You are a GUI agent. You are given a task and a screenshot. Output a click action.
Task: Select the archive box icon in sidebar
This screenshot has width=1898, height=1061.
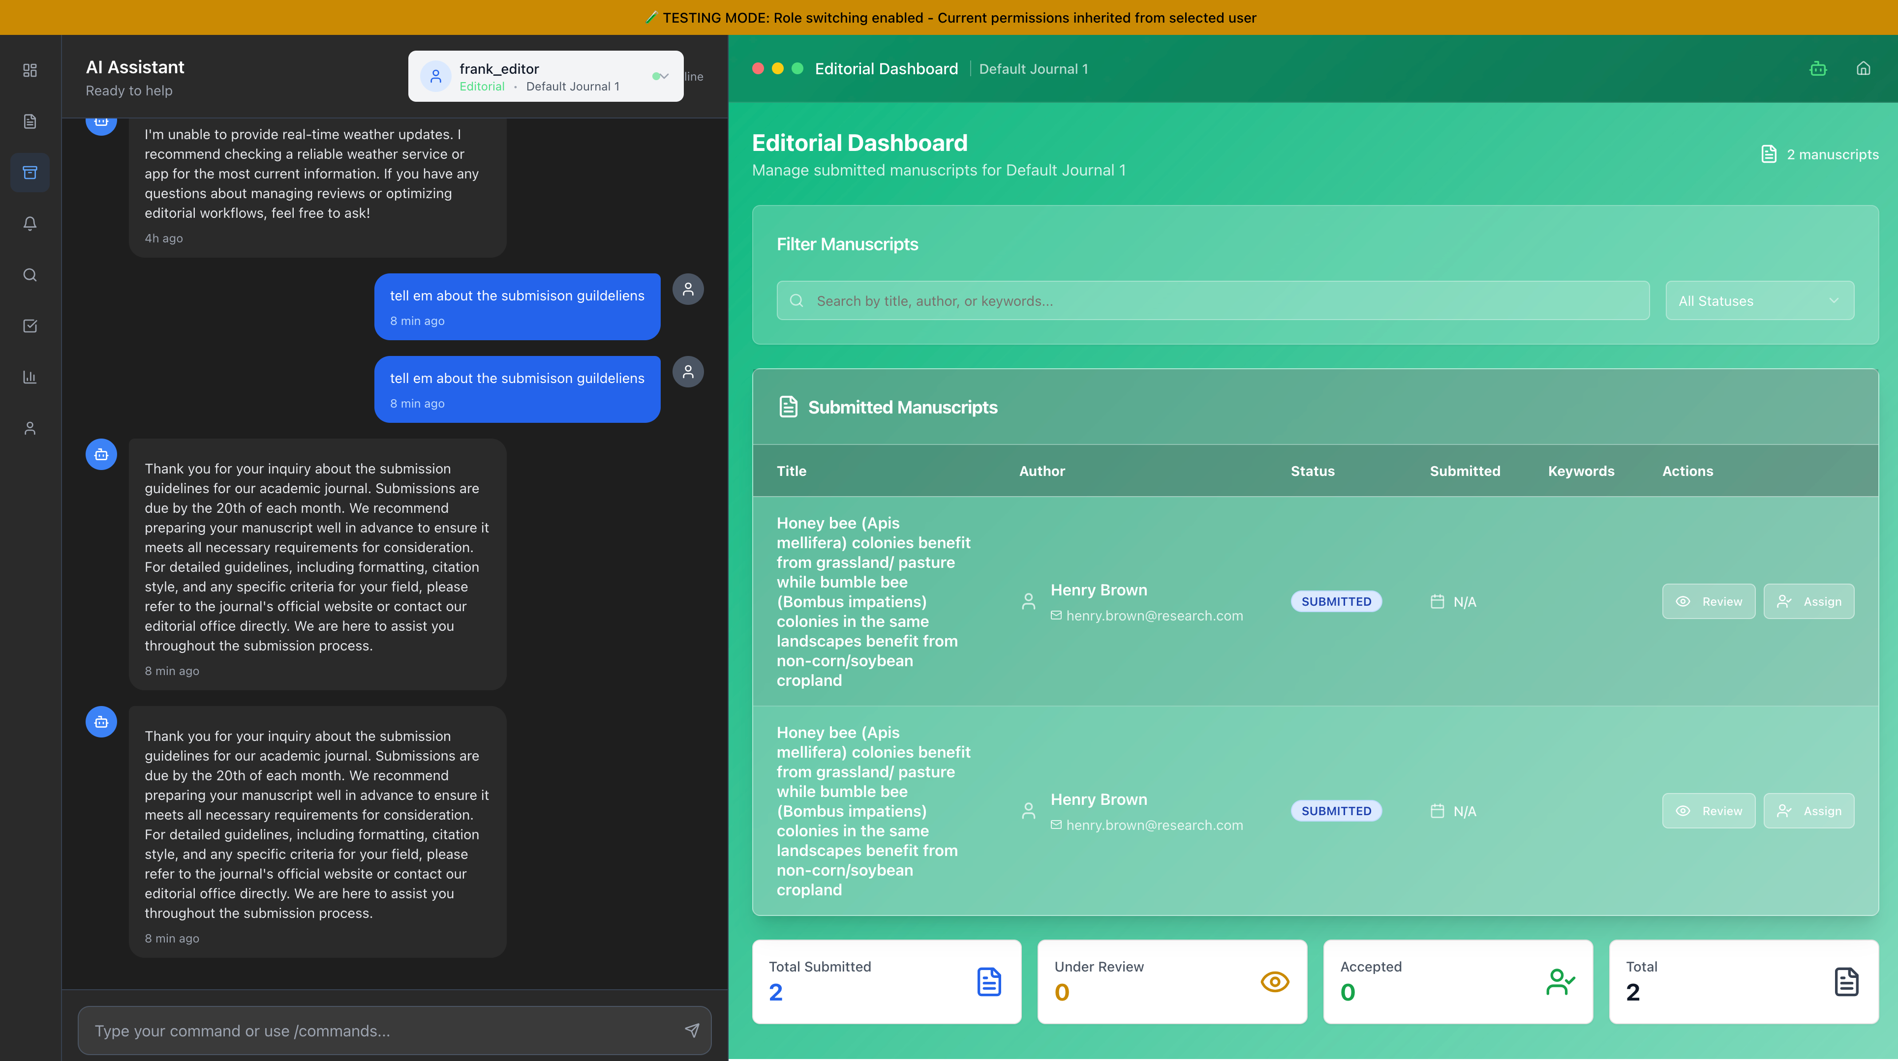[30, 172]
